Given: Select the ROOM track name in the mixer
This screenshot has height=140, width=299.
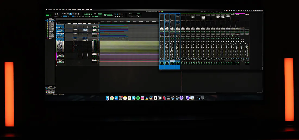Looking at the screenshot, I should click(x=208, y=61).
